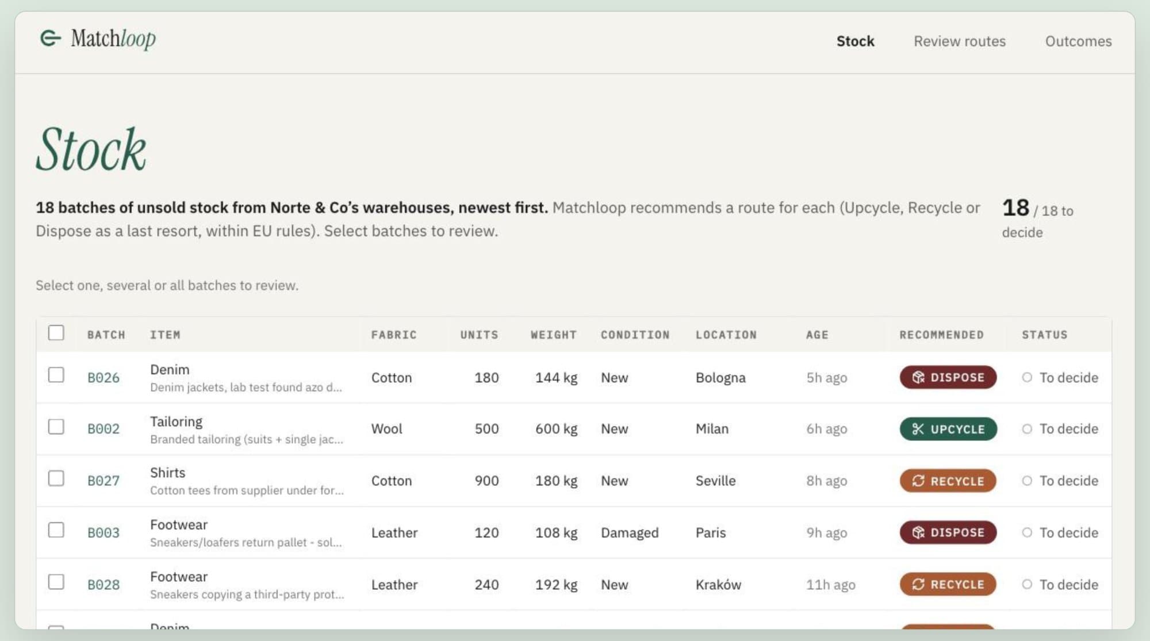This screenshot has height=641, width=1150.
Task: Toggle the select-all batches checkbox
Action: coord(56,333)
